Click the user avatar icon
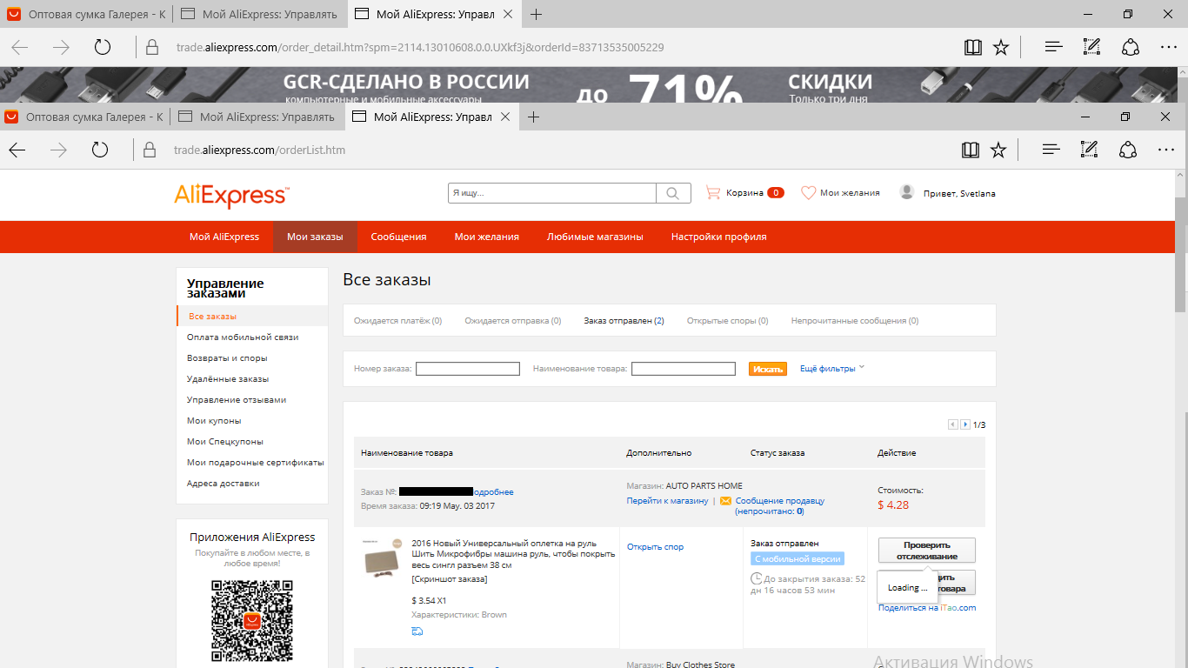 click(907, 192)
